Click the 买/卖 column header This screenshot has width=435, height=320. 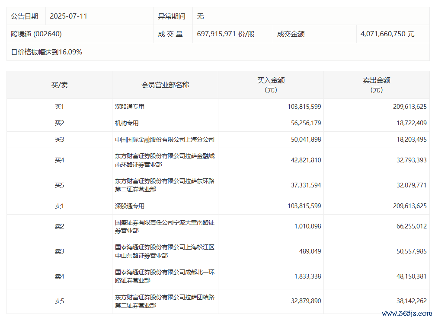point(59,85)
